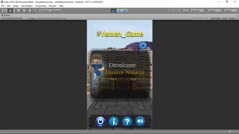The height and width of the screenshot is (134, 239).
Task: Open the Assets menu
Action: click(16, 6)
